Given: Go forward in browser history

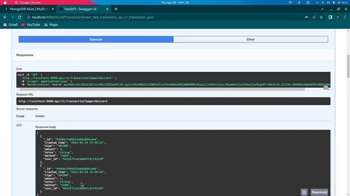Looking at the screenshot, I should click(12, 17).
